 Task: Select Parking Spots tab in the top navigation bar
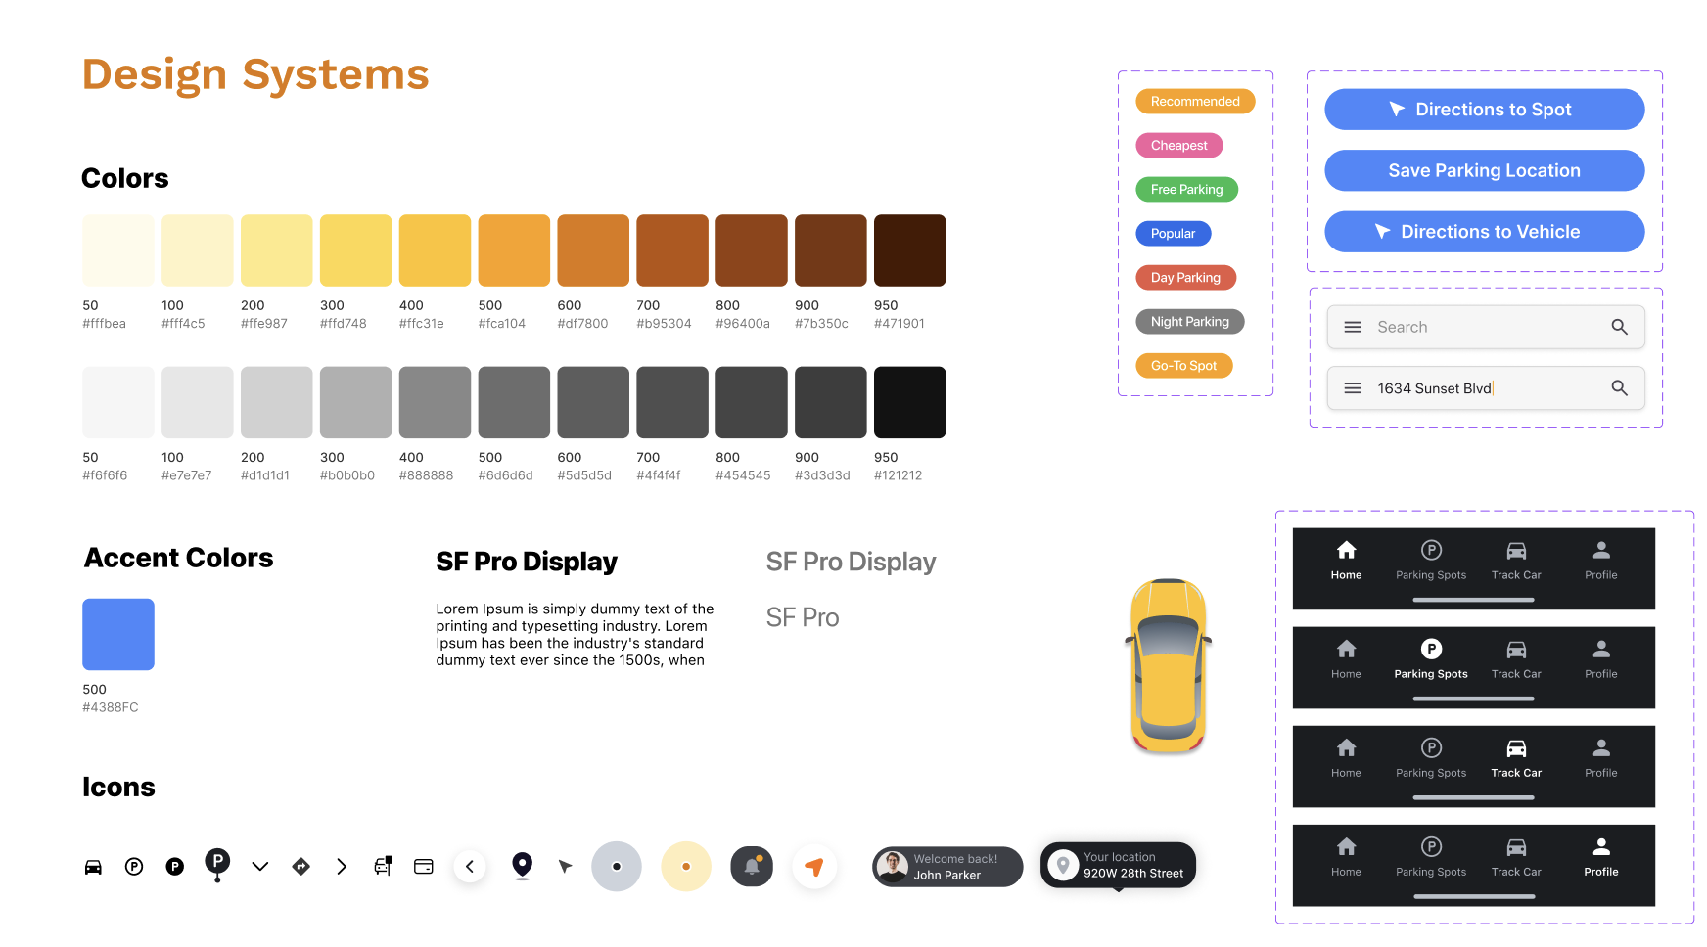coord(1431,561)
